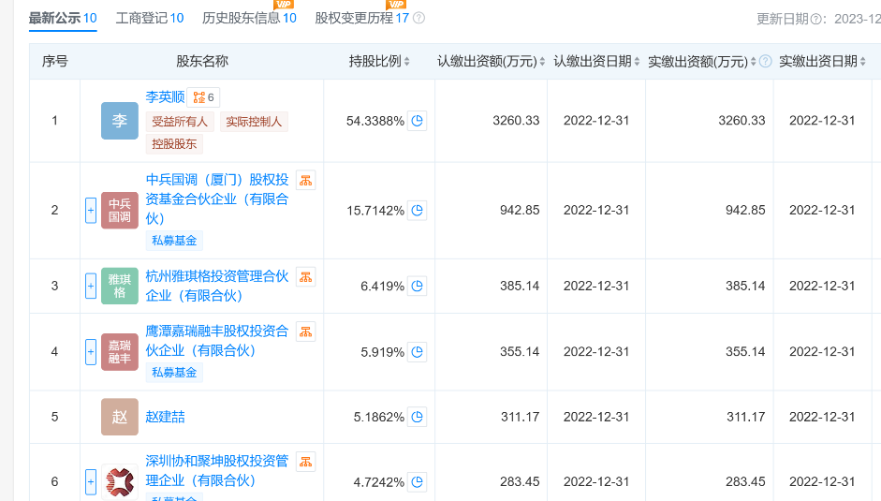The image size is (881, 501).
Task: Click the 序号 column header
Action: click(55, 61)
